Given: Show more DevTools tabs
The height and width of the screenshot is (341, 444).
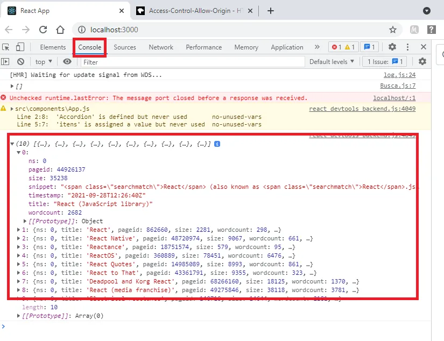Looking at the screenshot, I should tap(317, 47).
